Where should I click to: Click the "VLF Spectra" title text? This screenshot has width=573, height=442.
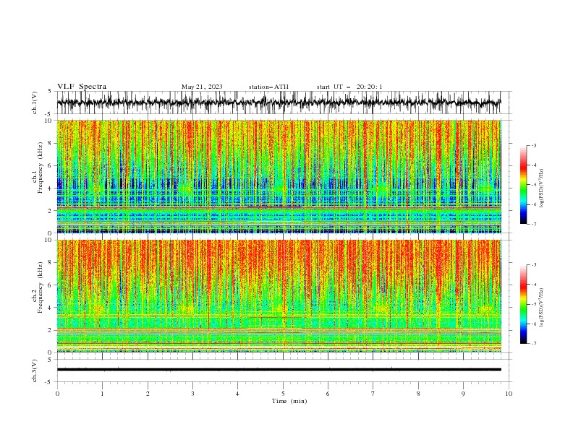[x=82, y=87]
